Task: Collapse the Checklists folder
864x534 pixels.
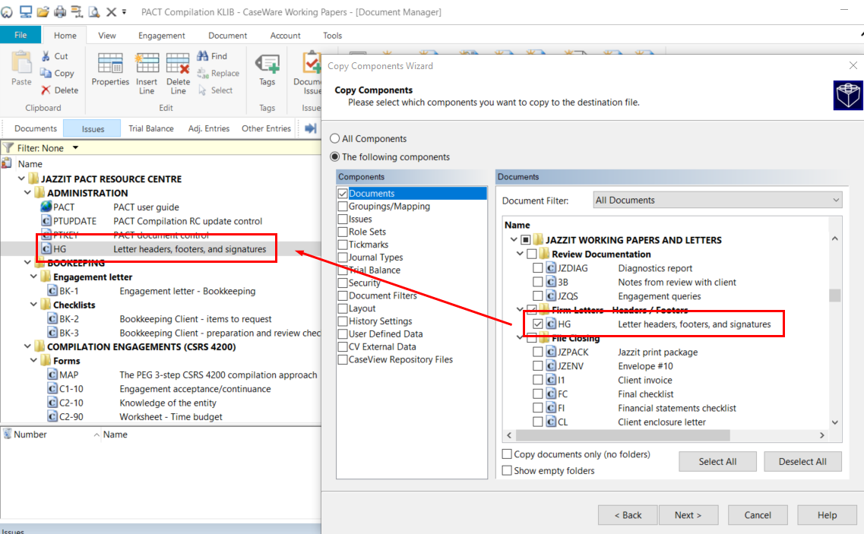Action: (33, 304)
